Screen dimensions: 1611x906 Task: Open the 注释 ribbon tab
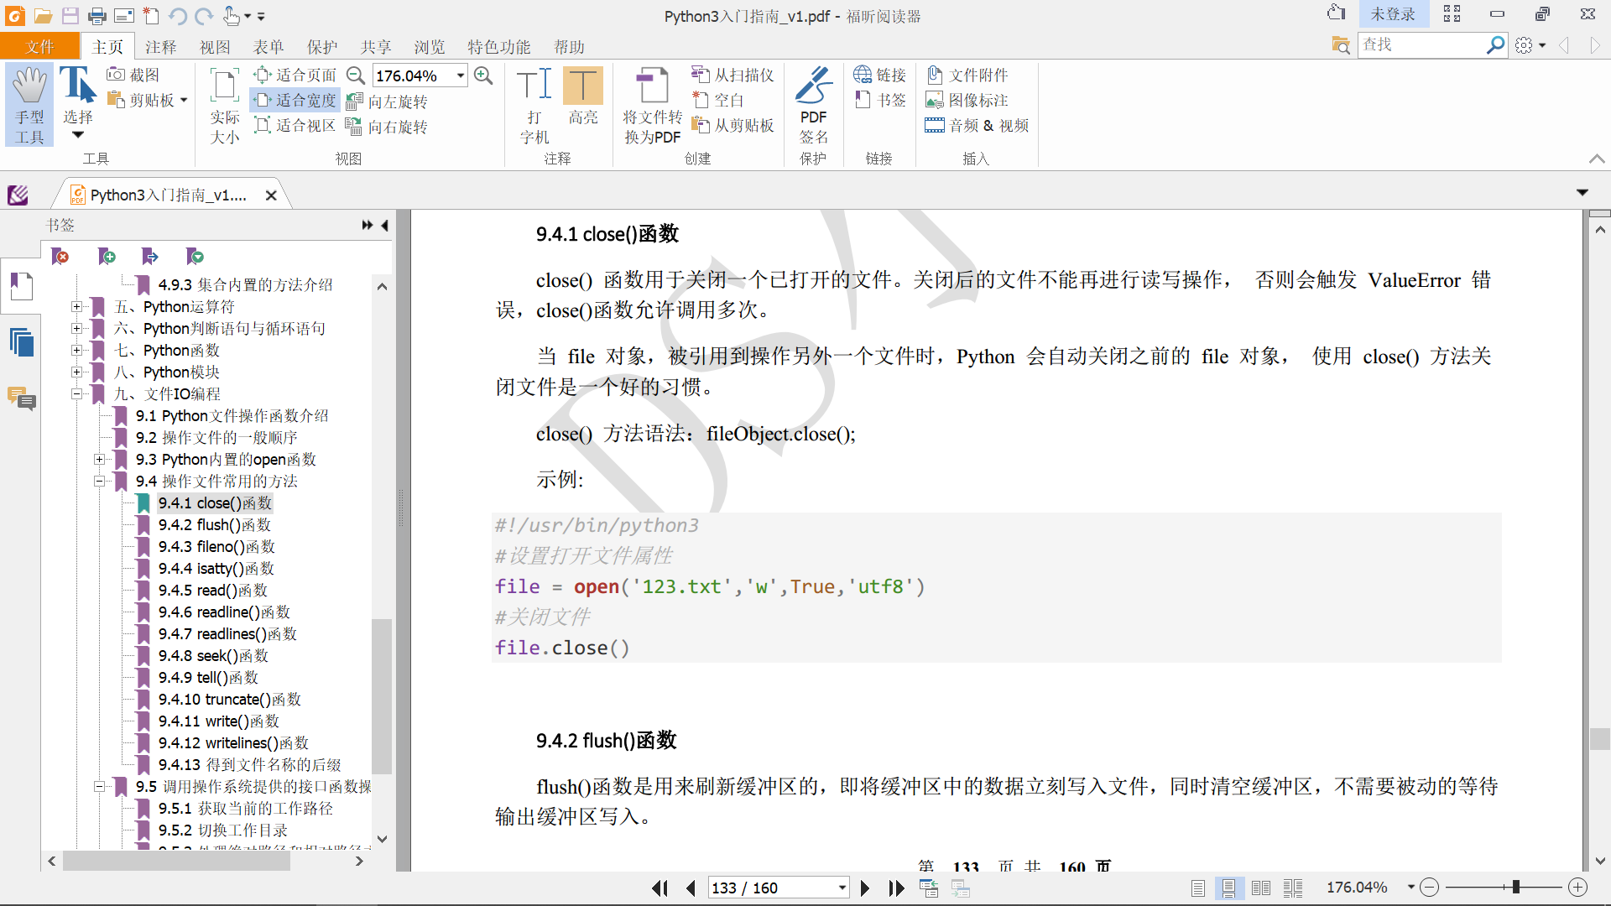[160, 47]
